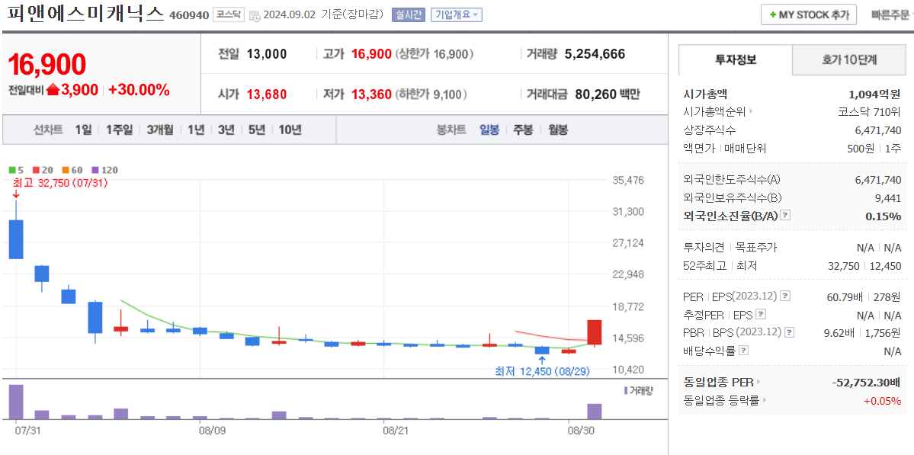Switch candle chart to 일봉
Viewport: 914px width, 455px height.
coord(489,130)
